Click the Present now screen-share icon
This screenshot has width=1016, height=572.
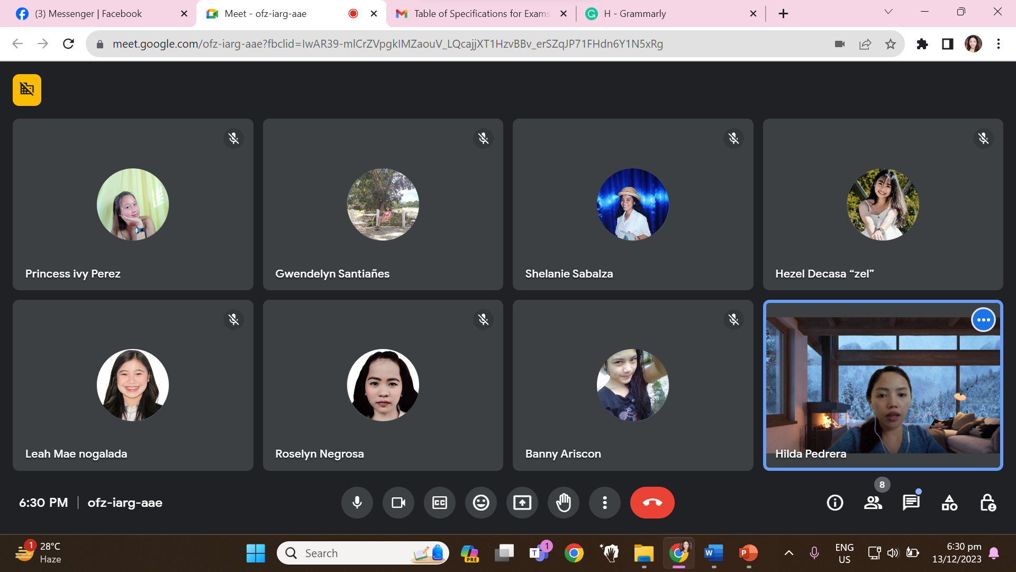tap(522, 503)
